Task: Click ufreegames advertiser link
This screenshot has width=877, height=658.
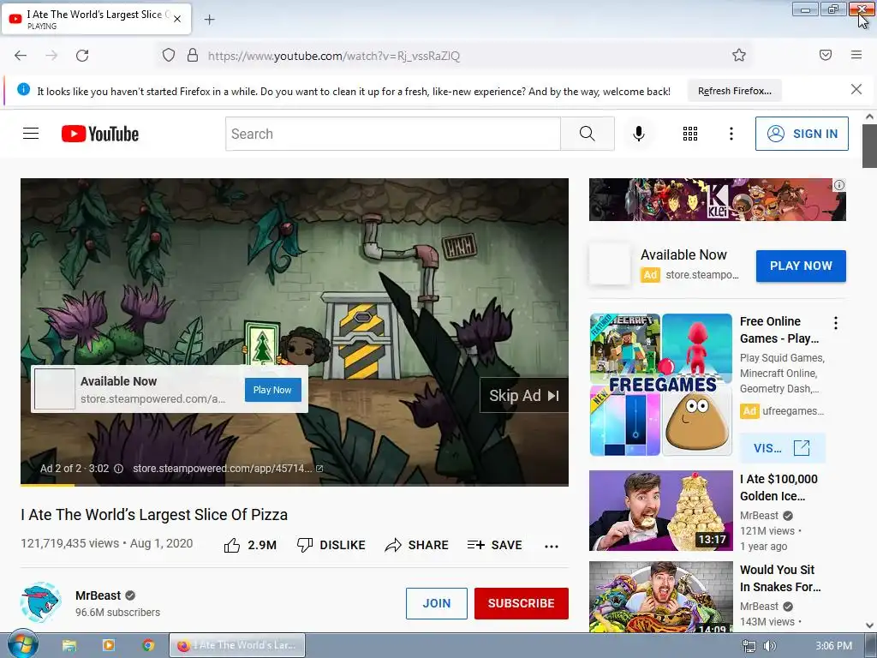Action: (x=792, y=410)
